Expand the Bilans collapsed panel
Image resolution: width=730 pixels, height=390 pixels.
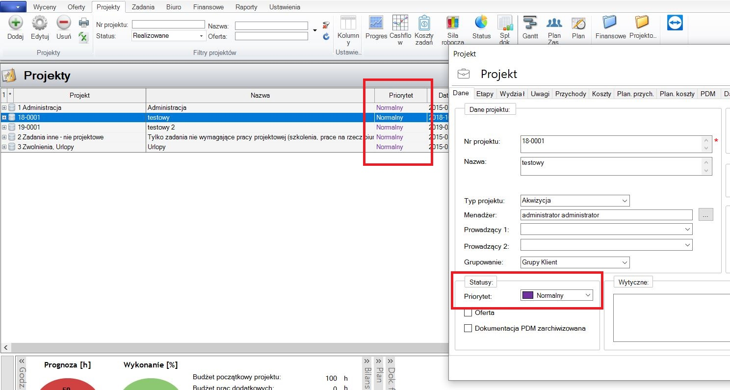367,361
